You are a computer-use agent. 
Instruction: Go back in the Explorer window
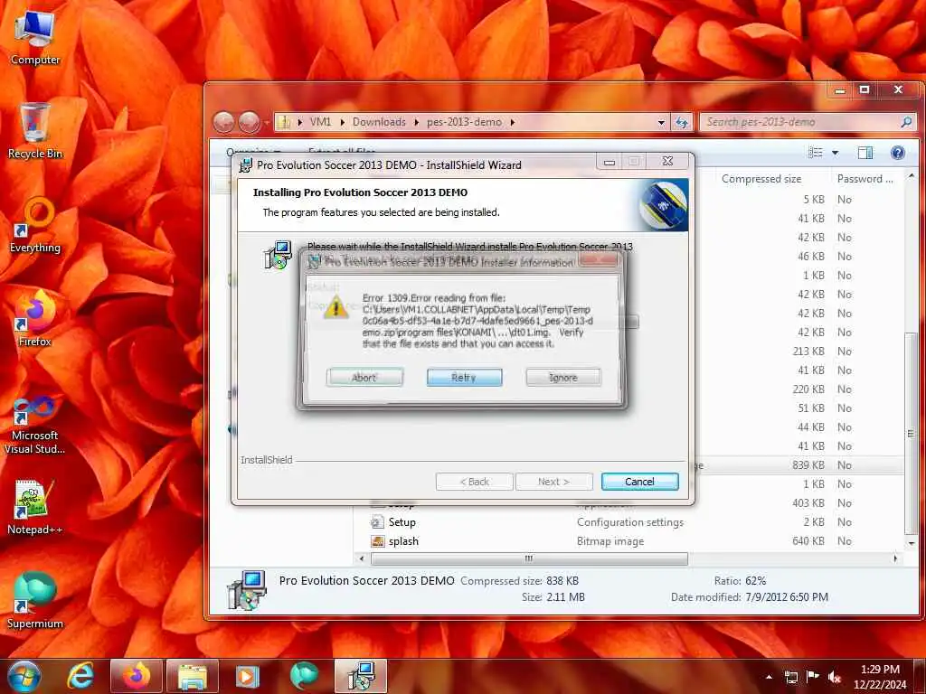point(224,122)
